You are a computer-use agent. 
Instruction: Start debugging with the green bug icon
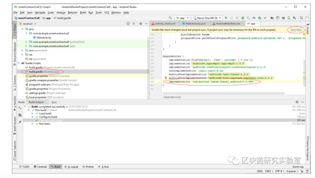(243, 18)
